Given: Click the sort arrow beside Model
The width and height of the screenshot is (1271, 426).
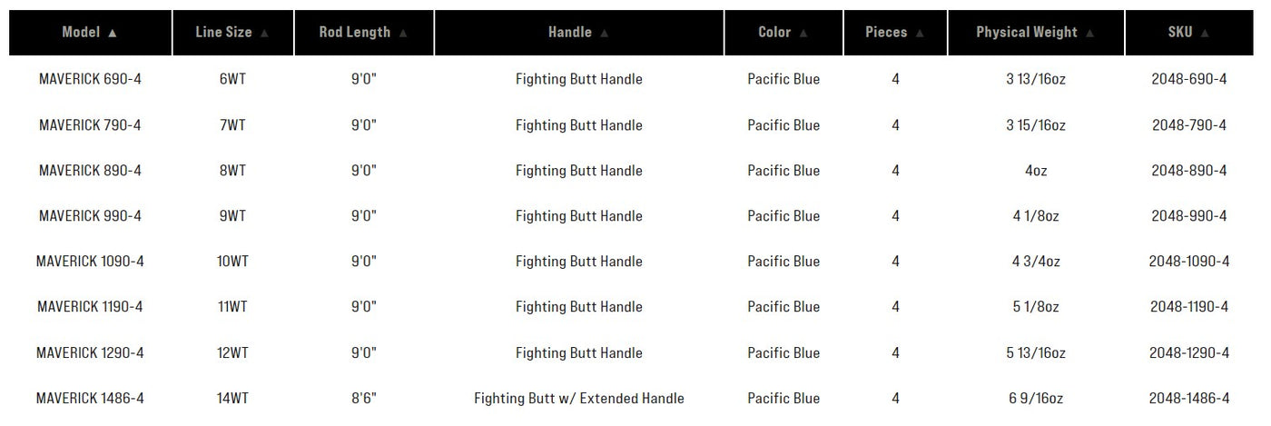Looking at the screenshot, I should tap(113, 33).
